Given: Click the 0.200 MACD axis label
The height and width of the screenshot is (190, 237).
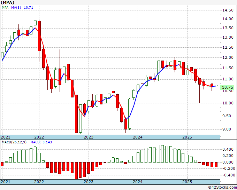Looking at the screenshot, I should [x=228, y=156].
